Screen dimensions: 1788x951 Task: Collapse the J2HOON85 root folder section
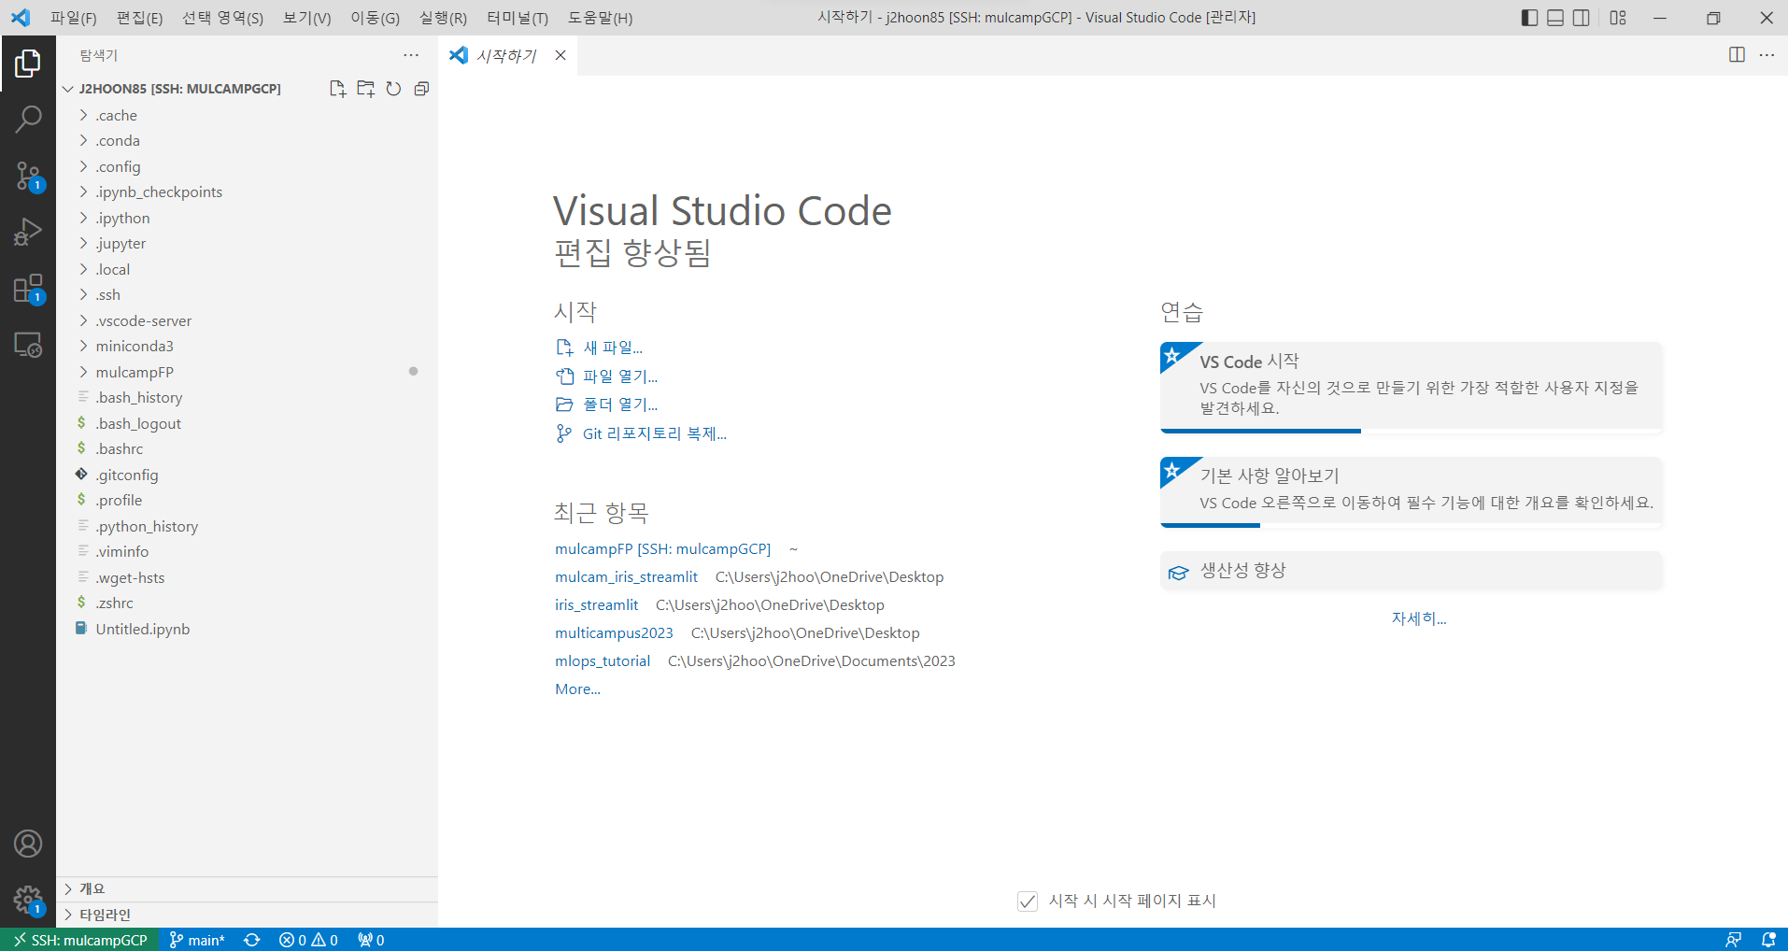(177, 89)
